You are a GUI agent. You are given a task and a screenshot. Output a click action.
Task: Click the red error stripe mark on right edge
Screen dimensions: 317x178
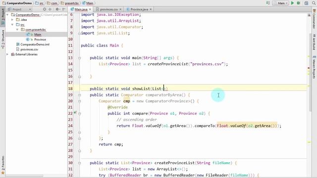pyautogui.click(x=309, y=68)
